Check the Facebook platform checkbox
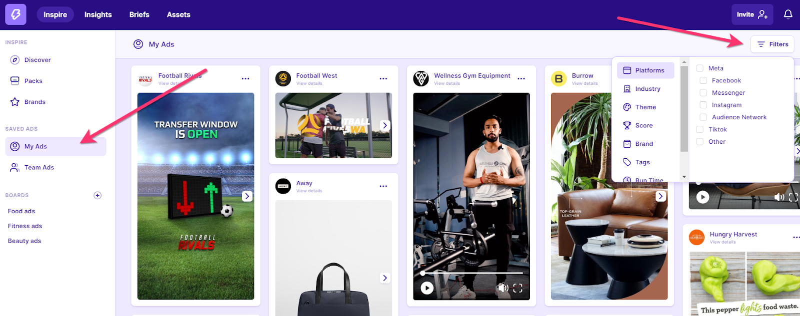 (x=703, y=80)
